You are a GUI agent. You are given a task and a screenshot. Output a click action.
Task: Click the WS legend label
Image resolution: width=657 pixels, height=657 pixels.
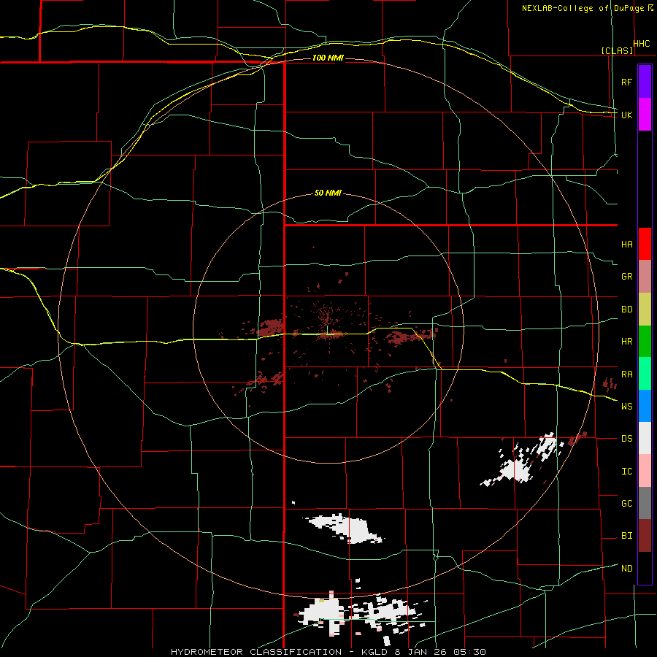click(626, 407)
